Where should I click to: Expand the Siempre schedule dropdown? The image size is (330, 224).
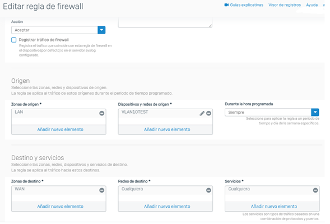click(x=315, y=113)
